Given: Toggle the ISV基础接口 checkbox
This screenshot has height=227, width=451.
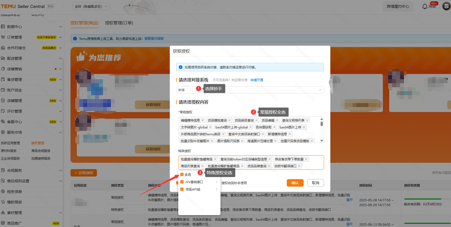Looking at the screenshot, I should tap(182, 182).
